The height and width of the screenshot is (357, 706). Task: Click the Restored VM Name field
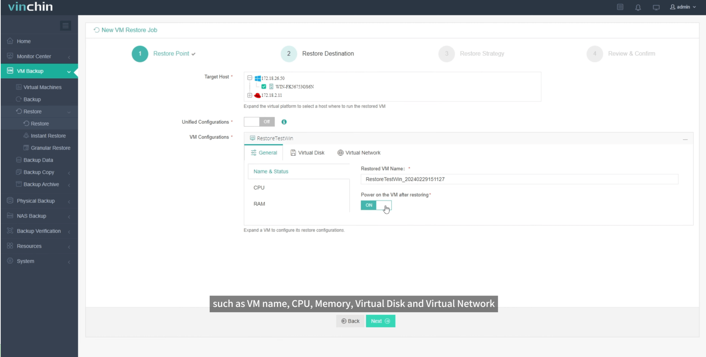coord(519,179)
